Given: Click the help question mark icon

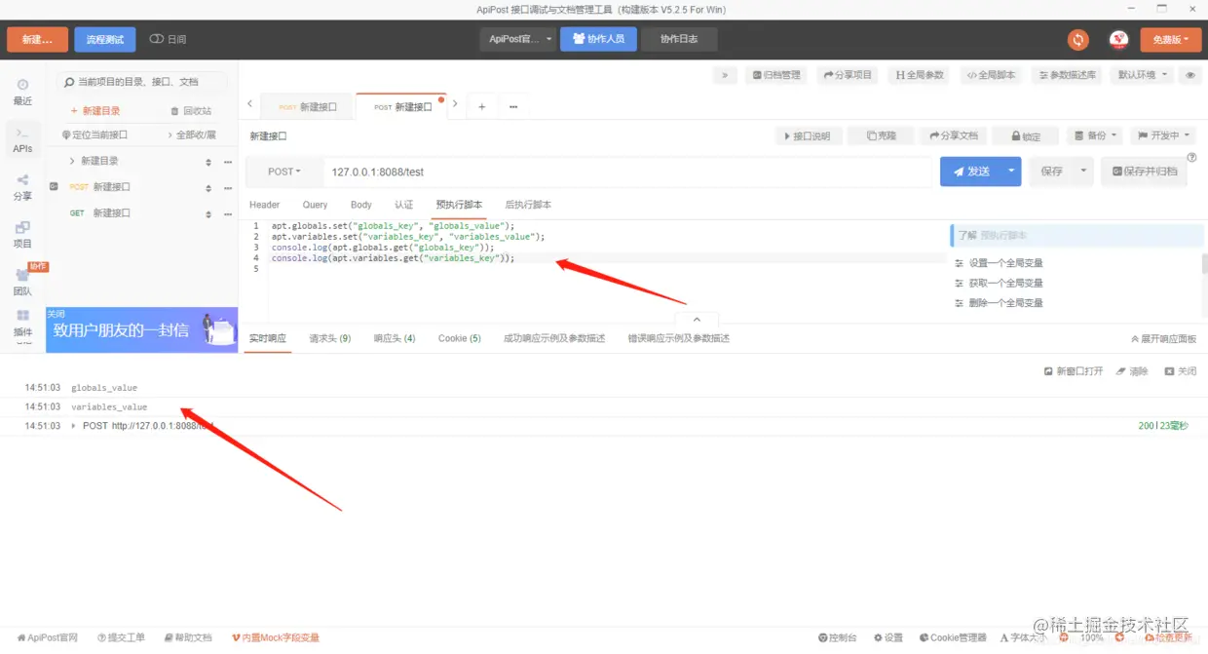Looking at the screenshot, I should click(1191, 157).
